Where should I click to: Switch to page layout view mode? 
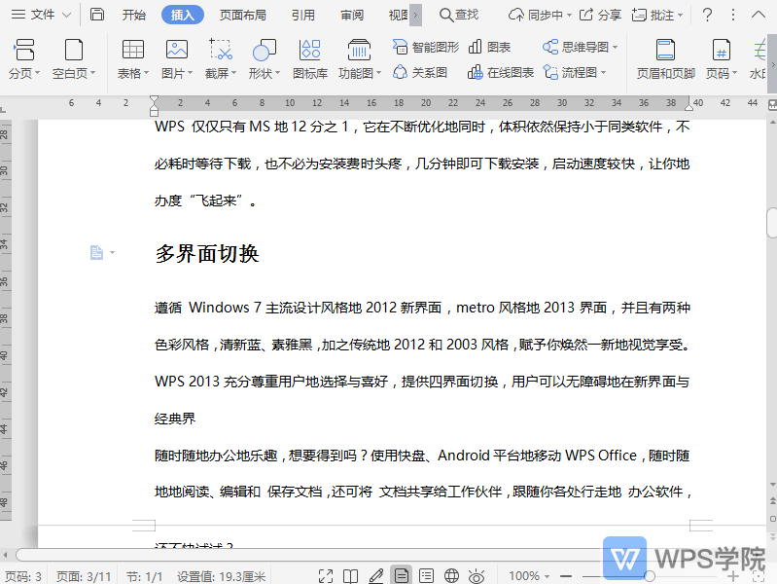[x=401, y=576]
